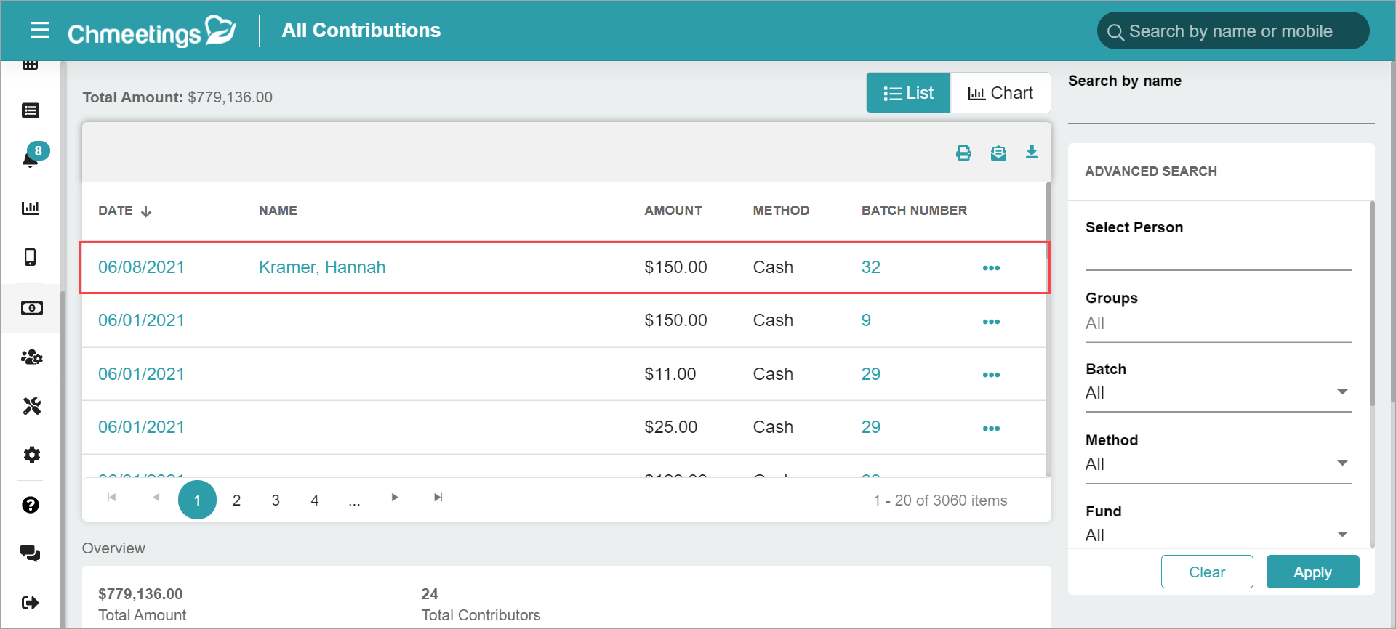This screenshot has width=1396, height=629.
Task: Open options menu for $25.00 row
Action: click(991, 429)
